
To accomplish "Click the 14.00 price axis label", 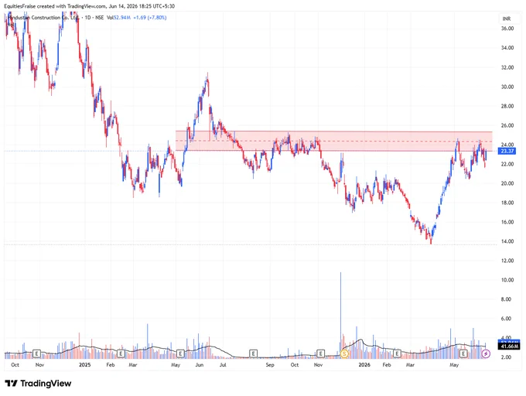I will [507, 241].
